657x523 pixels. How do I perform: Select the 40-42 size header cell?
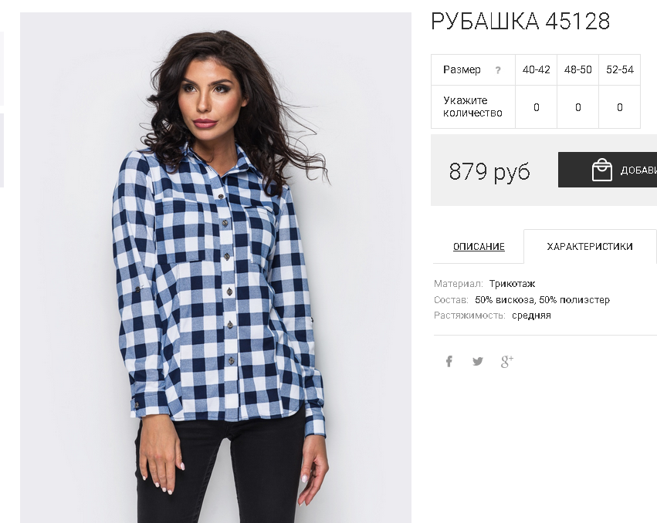click(x=536, y=69)
